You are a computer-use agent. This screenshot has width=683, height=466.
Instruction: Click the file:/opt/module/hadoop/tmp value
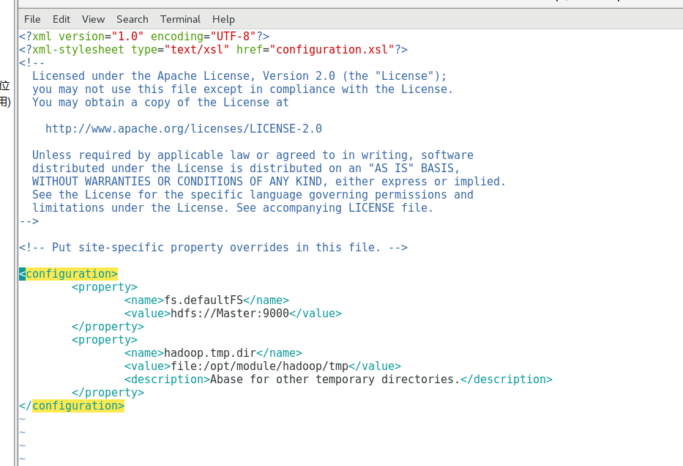[260, 366]
